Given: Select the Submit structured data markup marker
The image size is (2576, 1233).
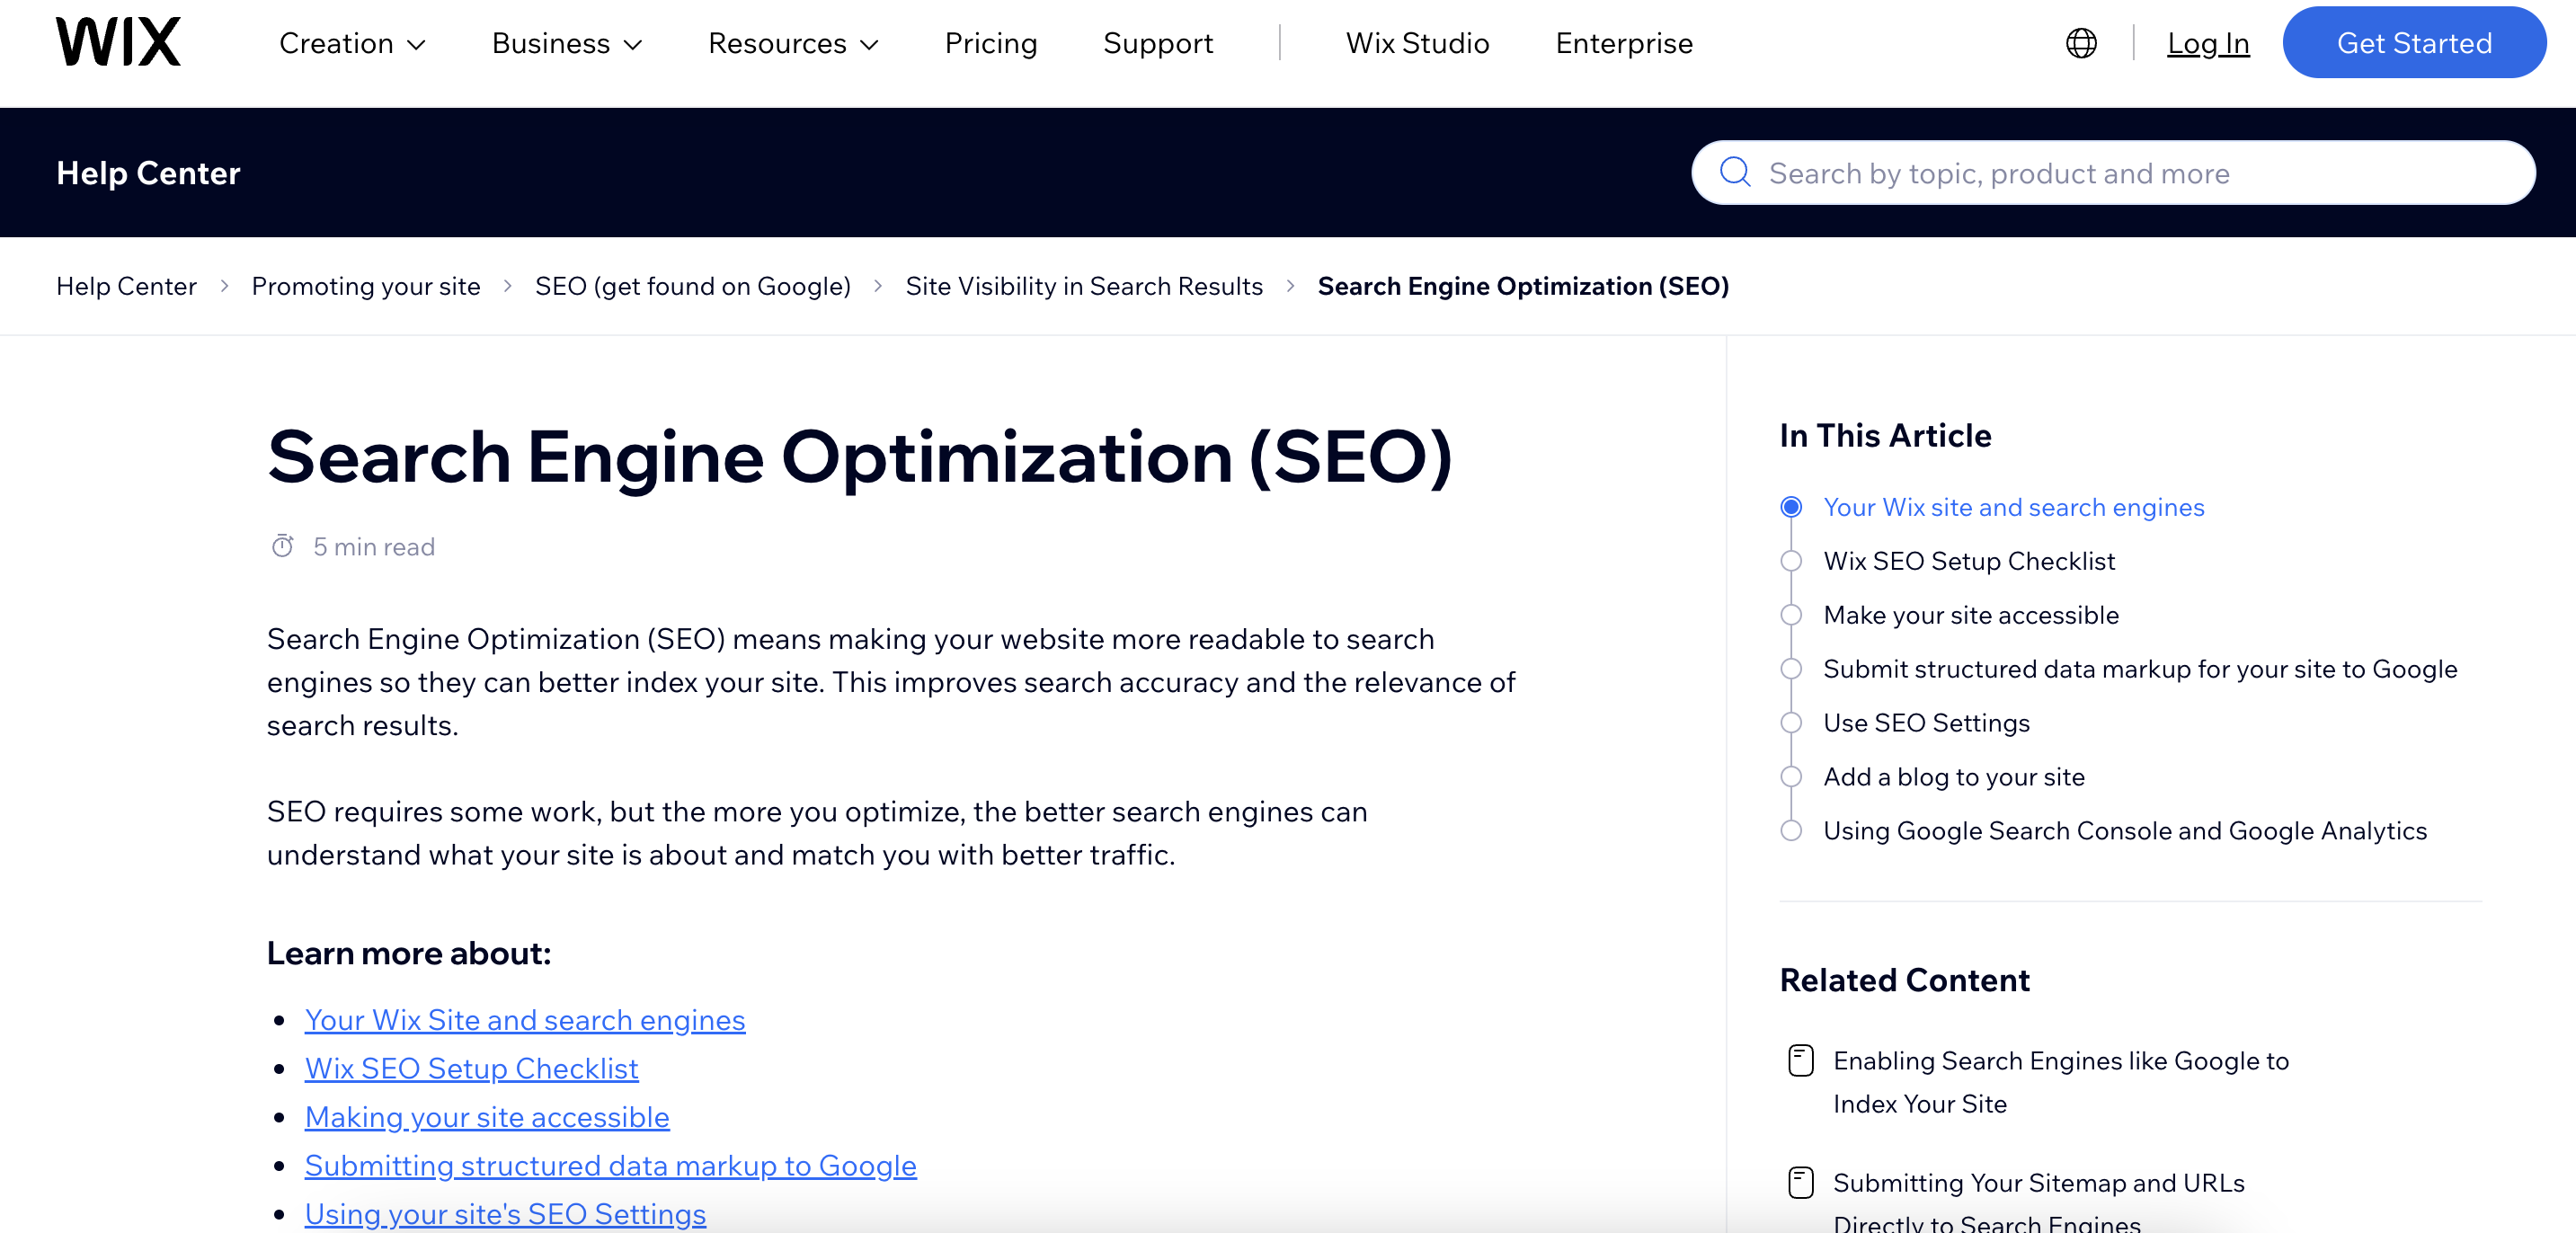Looking at the screenshot, I should [1791, 669].
